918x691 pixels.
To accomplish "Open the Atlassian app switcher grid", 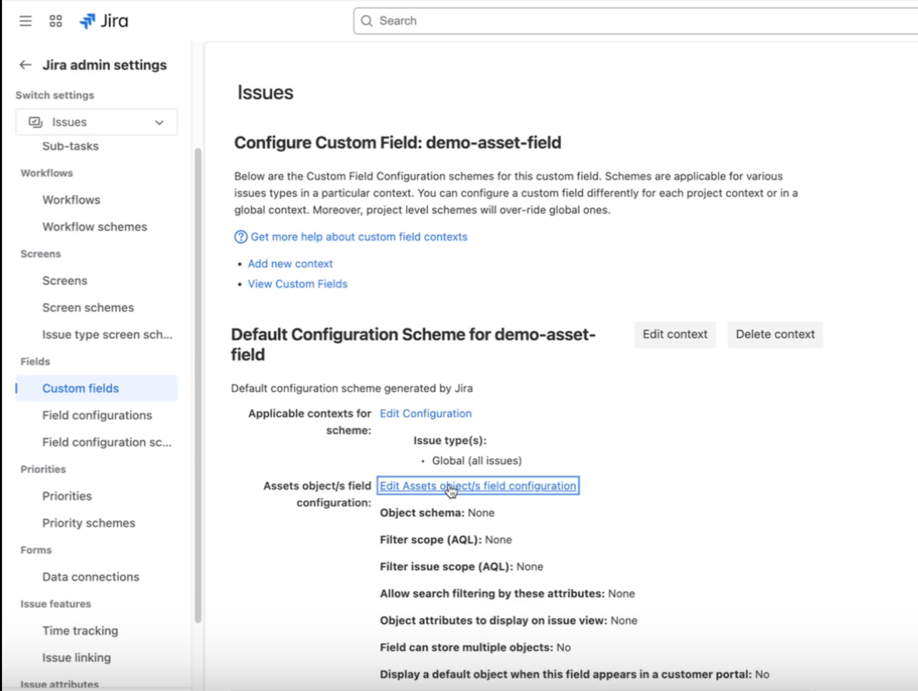I will (55, 21).
